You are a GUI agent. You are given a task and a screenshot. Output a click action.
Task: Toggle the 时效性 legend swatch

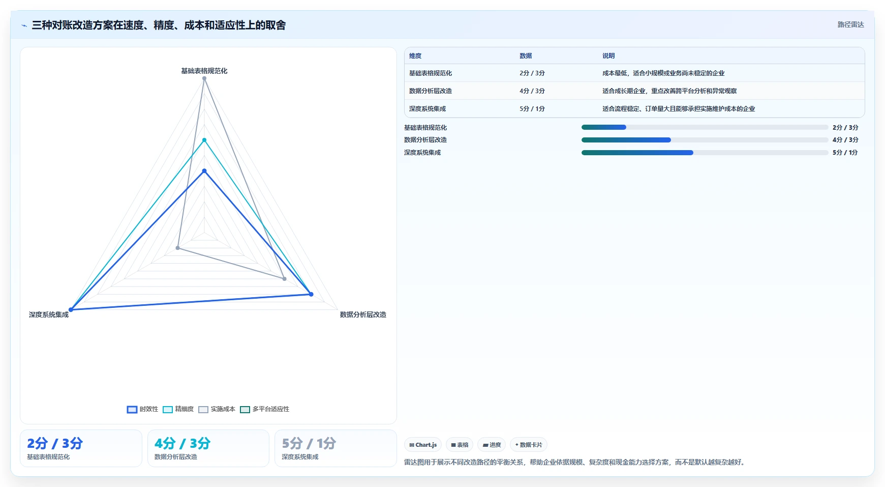[x=132, y=410]
